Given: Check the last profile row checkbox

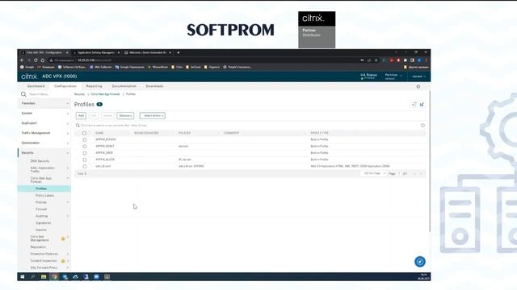Looking at the screenshot, I should pyautogui.click(x=84, y=167).
